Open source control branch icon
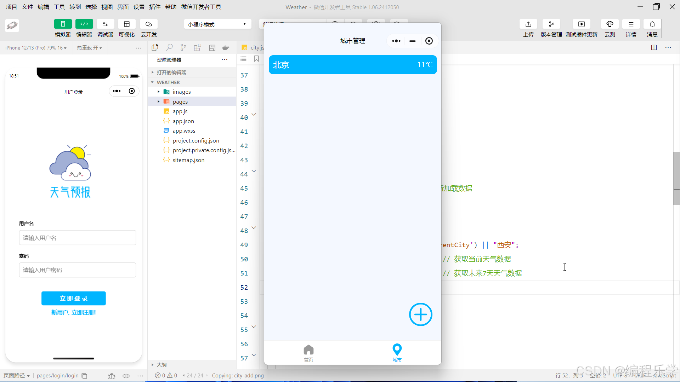Screen dimensions: 680x382 click(x=183, y=47)
